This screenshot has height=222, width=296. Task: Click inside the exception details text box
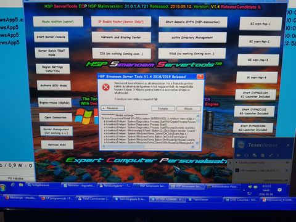pyautogui.click(x=149, y=130)
